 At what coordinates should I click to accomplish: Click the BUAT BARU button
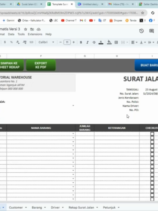tap(146, 65)
